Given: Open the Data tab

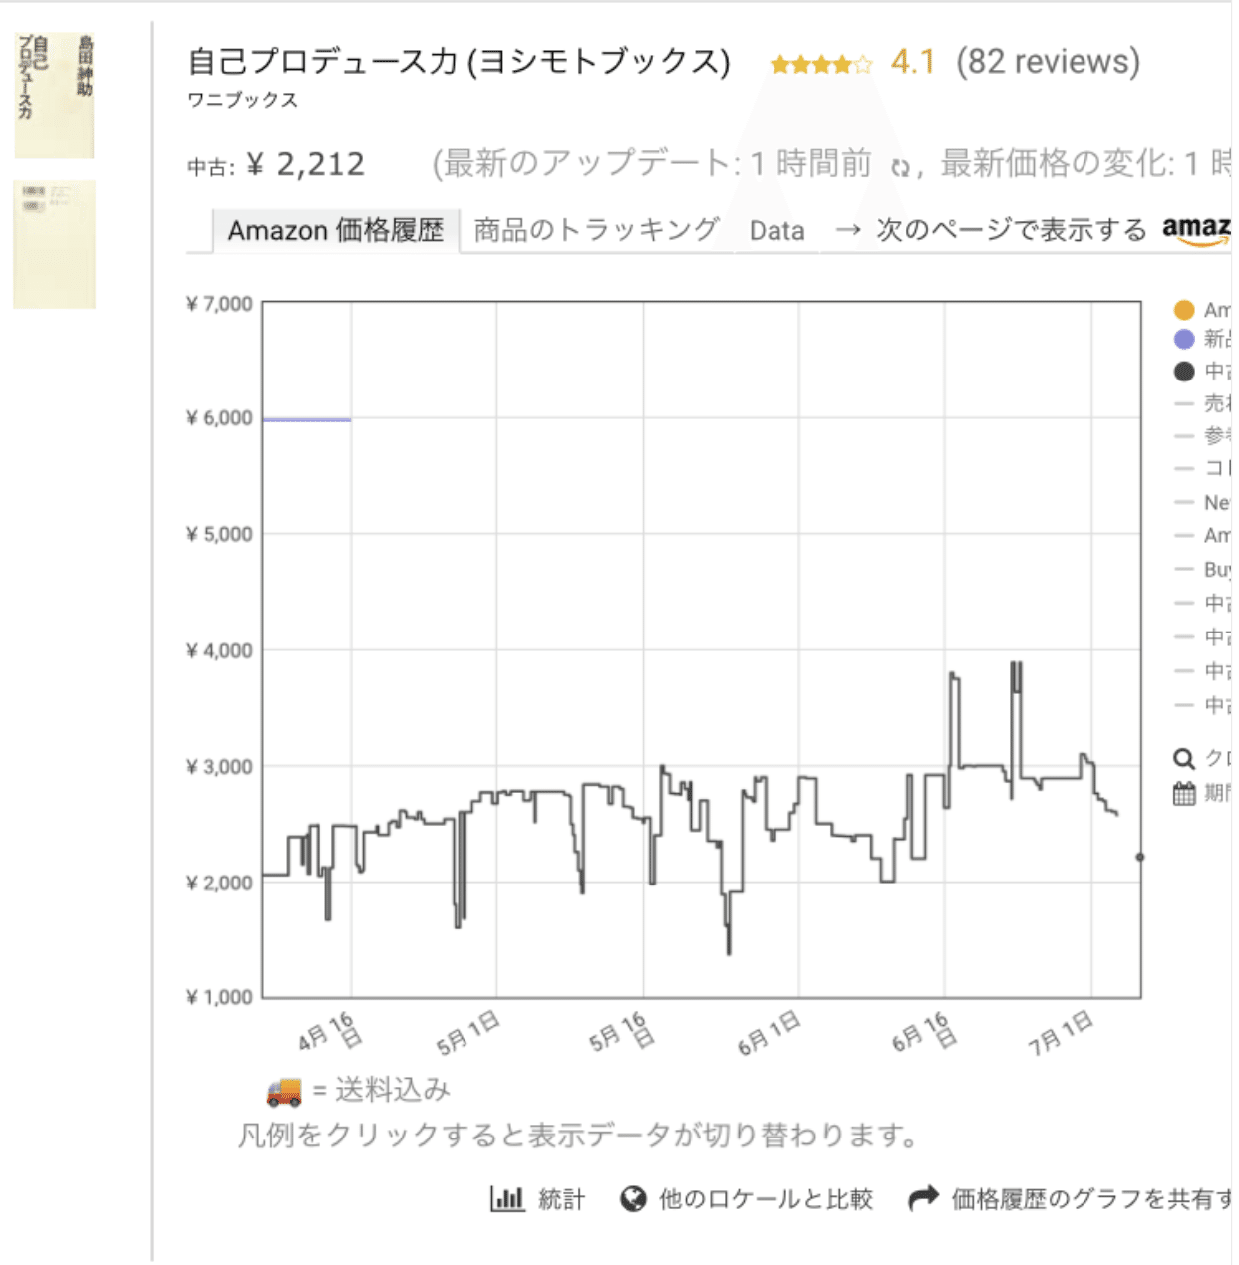Looking at the screenshot, I should coord(776,231).
